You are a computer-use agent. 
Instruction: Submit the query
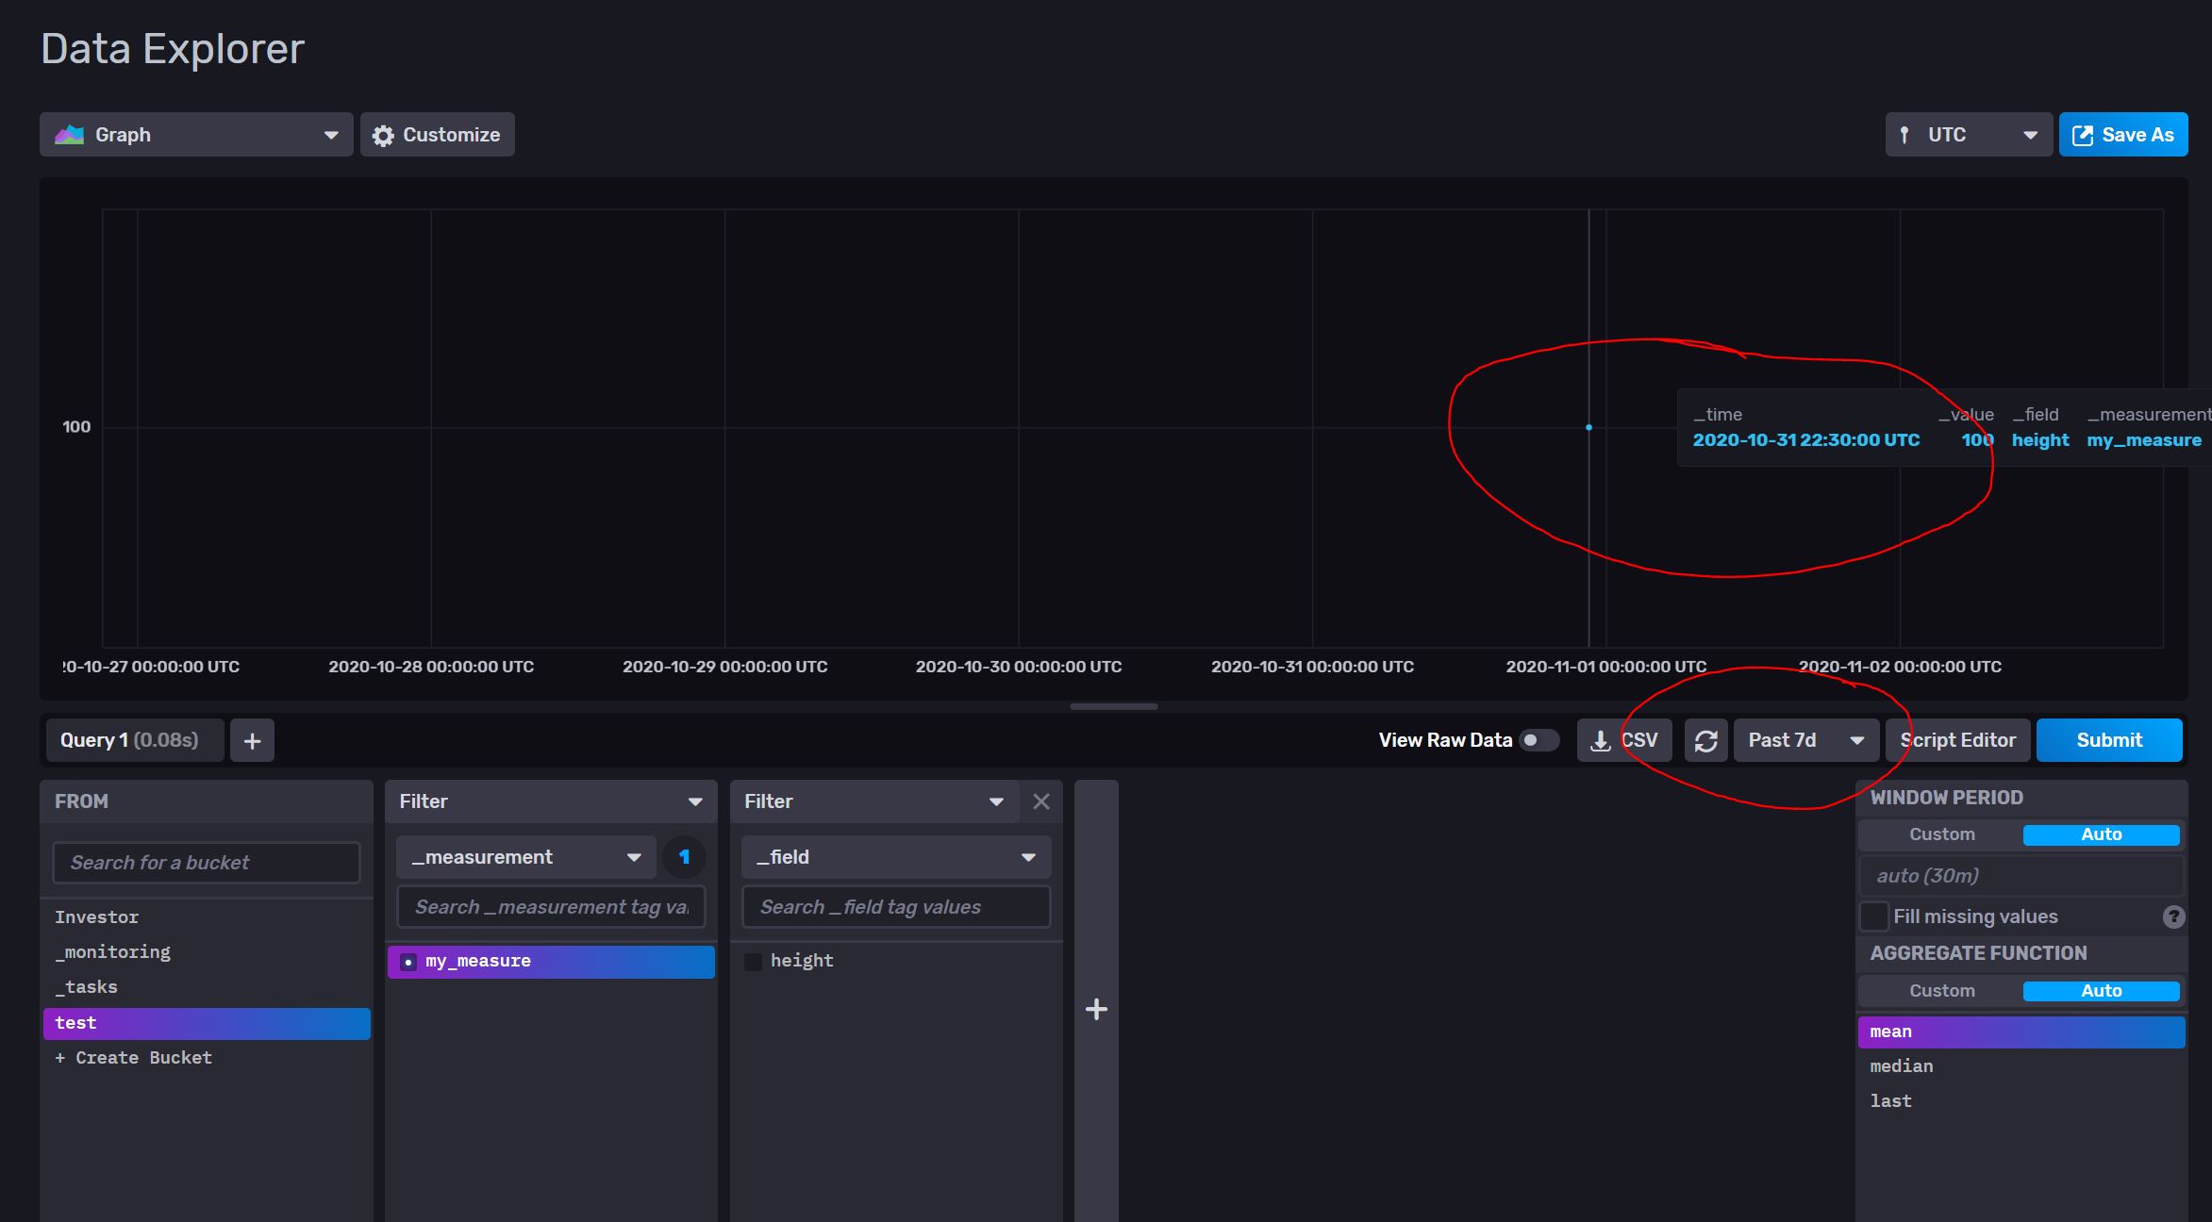click(2109, 740)
